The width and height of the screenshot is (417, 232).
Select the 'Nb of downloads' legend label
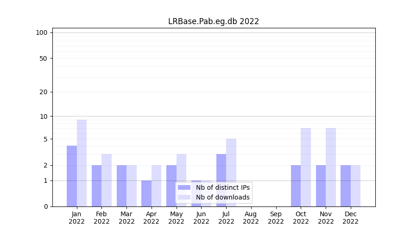click(x=223, y=197)
